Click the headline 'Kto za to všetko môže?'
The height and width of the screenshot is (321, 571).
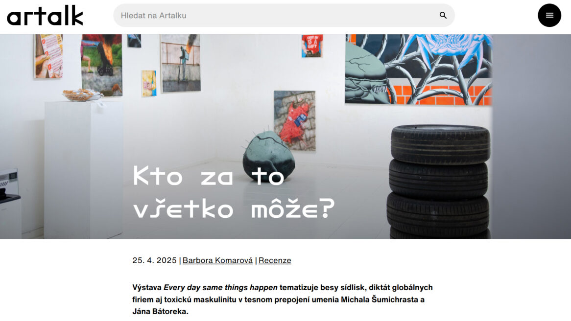233,192
